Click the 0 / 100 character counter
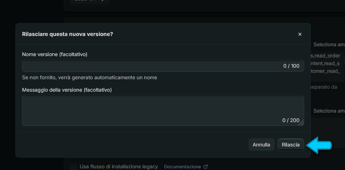This screenshot has width=345, height=170. pos(291,66)
